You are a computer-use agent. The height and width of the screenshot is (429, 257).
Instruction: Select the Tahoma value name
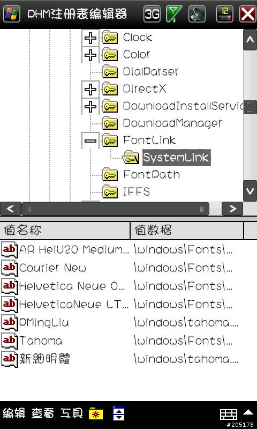pos(41,341)
